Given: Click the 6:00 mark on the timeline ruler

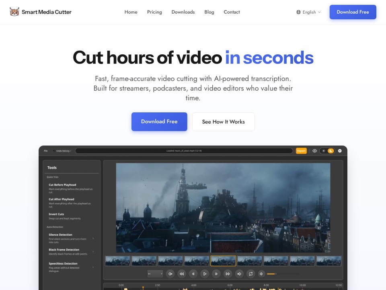Looking at the screenshot, I should pos(230,285).
